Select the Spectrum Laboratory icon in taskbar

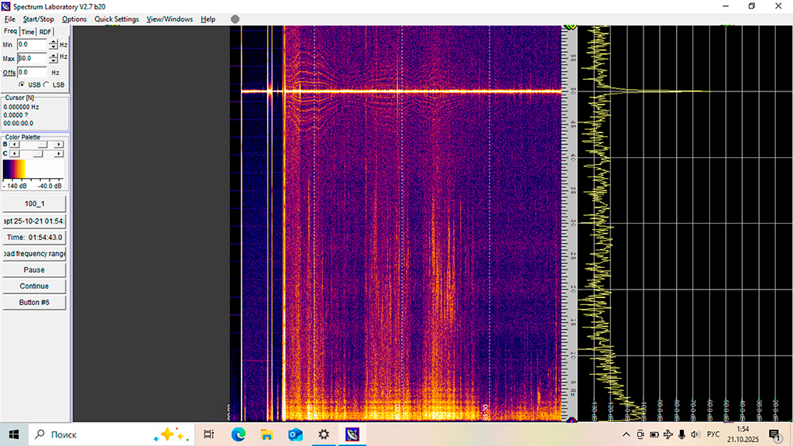click(351, 434)
